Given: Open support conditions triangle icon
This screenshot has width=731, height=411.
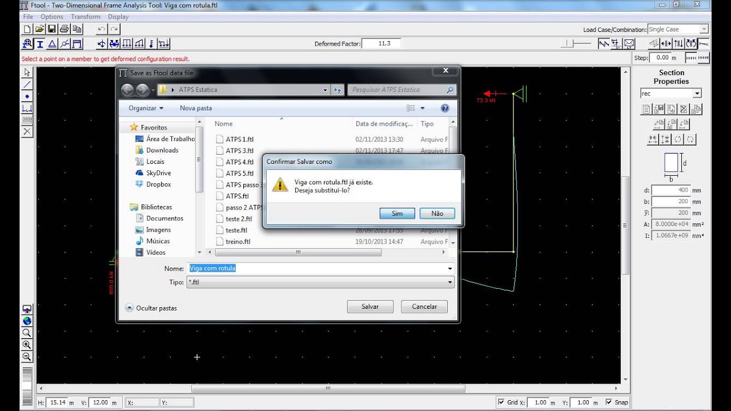Looking at the screenshot, I should pyautogui.click(x=52, y=44).
